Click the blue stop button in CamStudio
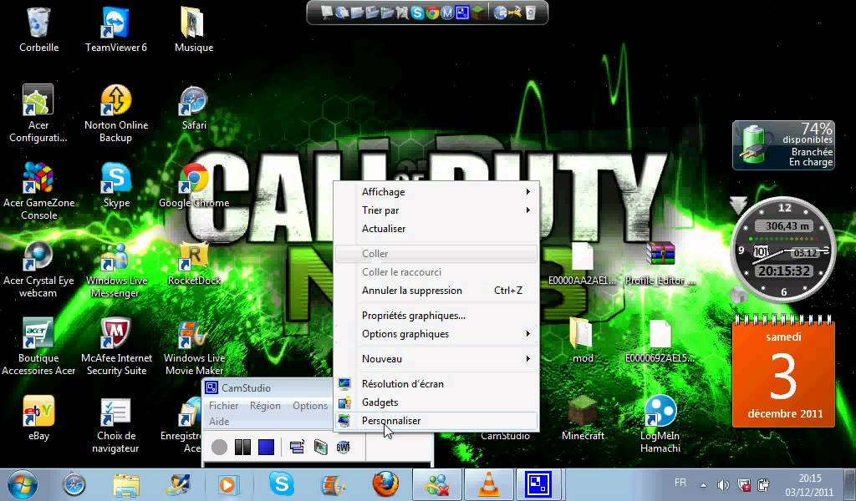Screen dimensions: 856x501 266,447
